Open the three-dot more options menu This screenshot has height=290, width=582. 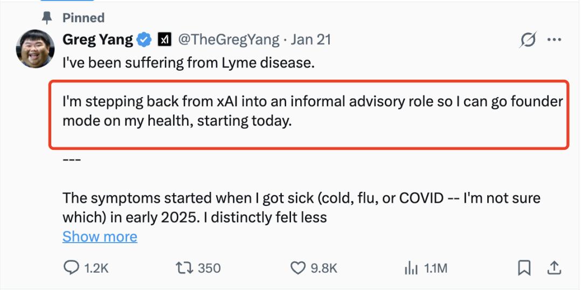[555, 39]
